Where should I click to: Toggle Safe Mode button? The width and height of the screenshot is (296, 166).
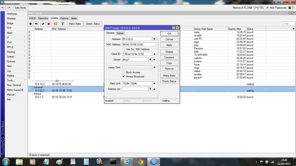click(20, 8)
